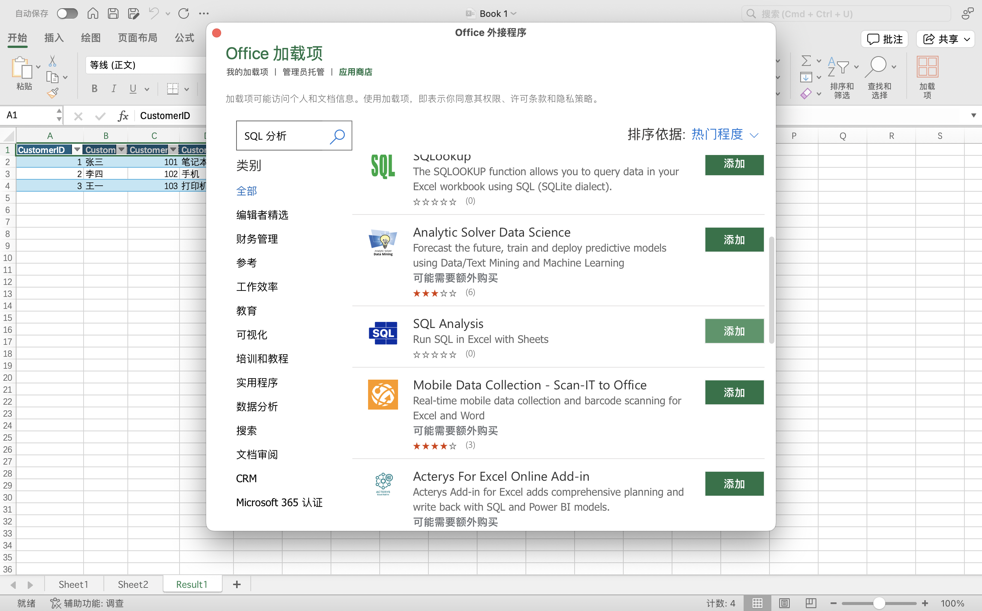
Task: Click the Cut scissors icon
Action: [52, 61]
